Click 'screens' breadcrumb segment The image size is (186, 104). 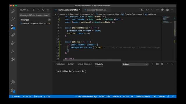pos(64,14)
